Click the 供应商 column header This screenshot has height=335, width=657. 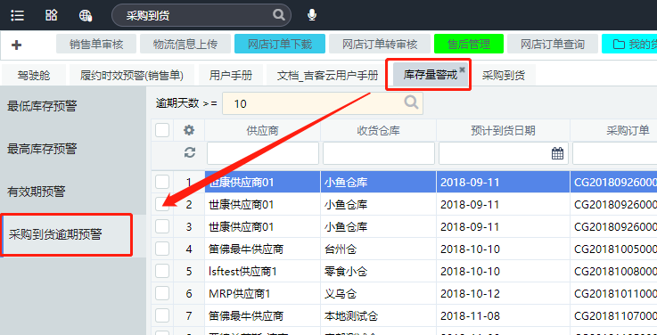click(263, 131)
